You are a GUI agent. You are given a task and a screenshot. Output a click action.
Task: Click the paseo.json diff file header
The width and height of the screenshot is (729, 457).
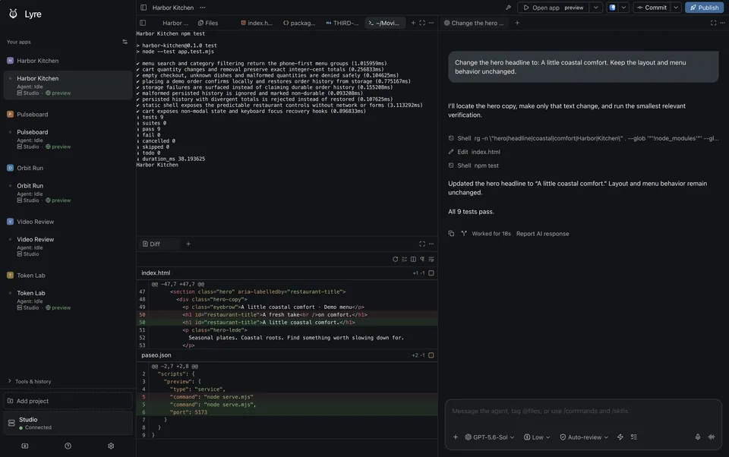(287, 355)
